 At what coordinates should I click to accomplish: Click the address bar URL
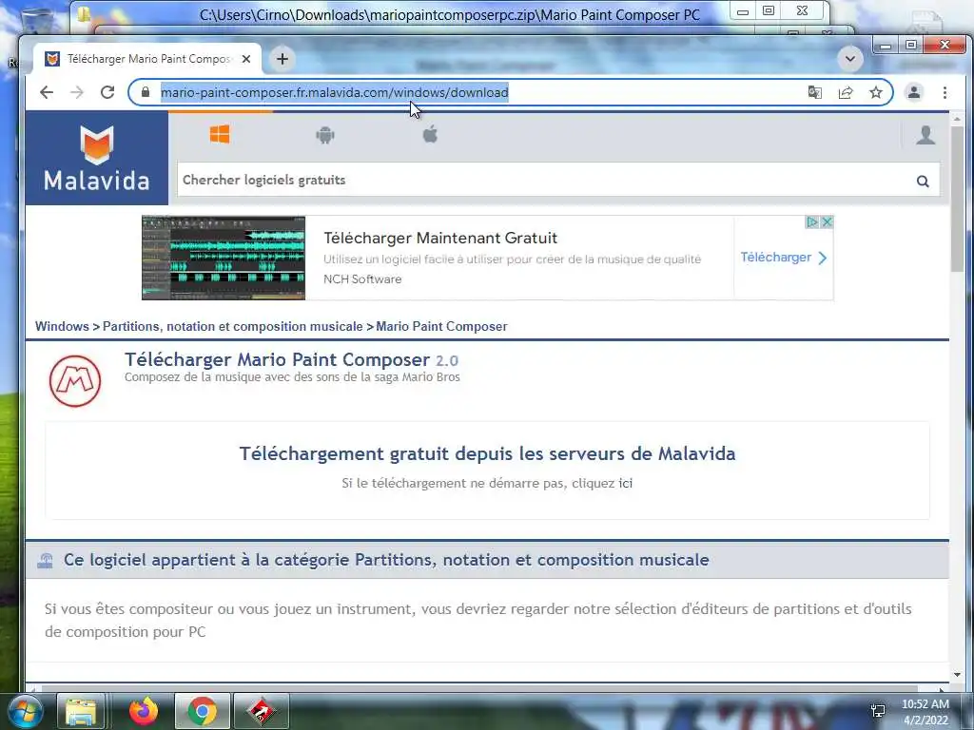pos(334,92)
